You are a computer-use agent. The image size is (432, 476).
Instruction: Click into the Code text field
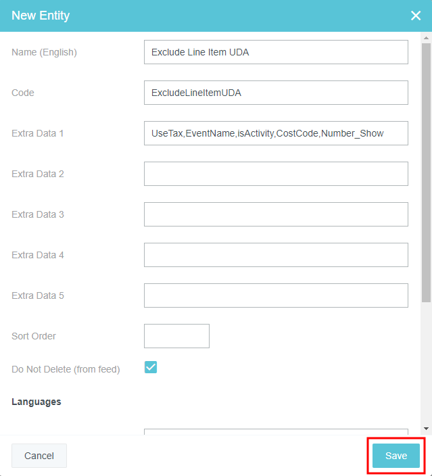[276, 93]
